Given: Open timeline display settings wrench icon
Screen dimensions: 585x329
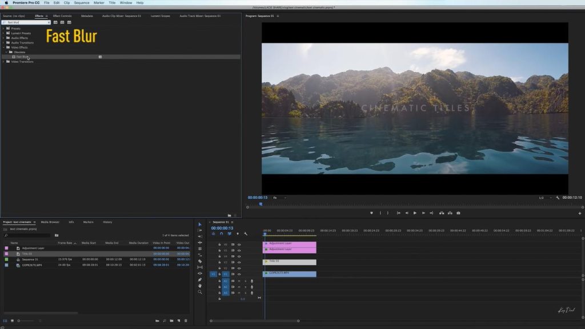Looking at the screenshot, I should (246, 234).
